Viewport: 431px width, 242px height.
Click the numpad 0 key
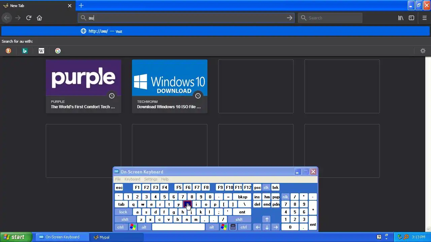point(290,227)
